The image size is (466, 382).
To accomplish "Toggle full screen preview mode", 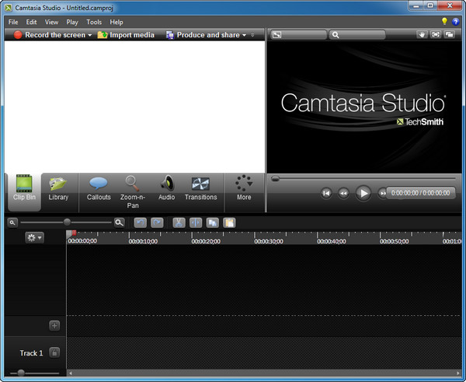I will pos(436,35).
